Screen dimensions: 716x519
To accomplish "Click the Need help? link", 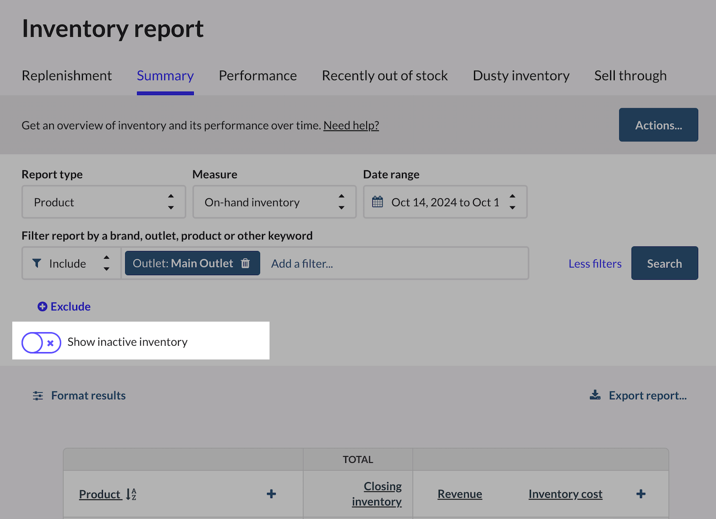I will coord(351,125).
